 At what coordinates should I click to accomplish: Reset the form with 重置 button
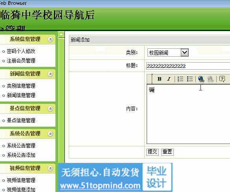(167, 152)
